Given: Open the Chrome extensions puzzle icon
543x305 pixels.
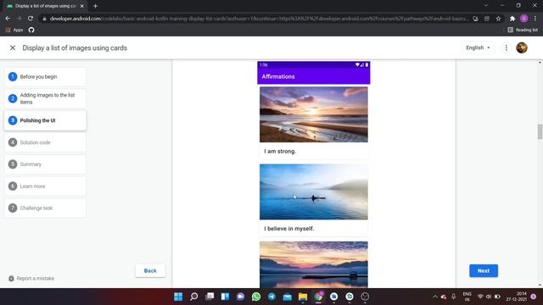Looking at the screenshot, I should [x=512, y=19].
